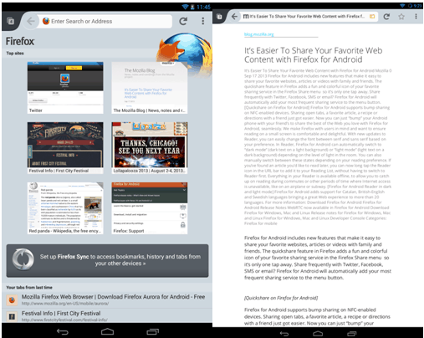Image resolution: width=424 pixels, height=338 pixels.
Task: Tap Your tabs from last time heading
Action: click(29, 287)
